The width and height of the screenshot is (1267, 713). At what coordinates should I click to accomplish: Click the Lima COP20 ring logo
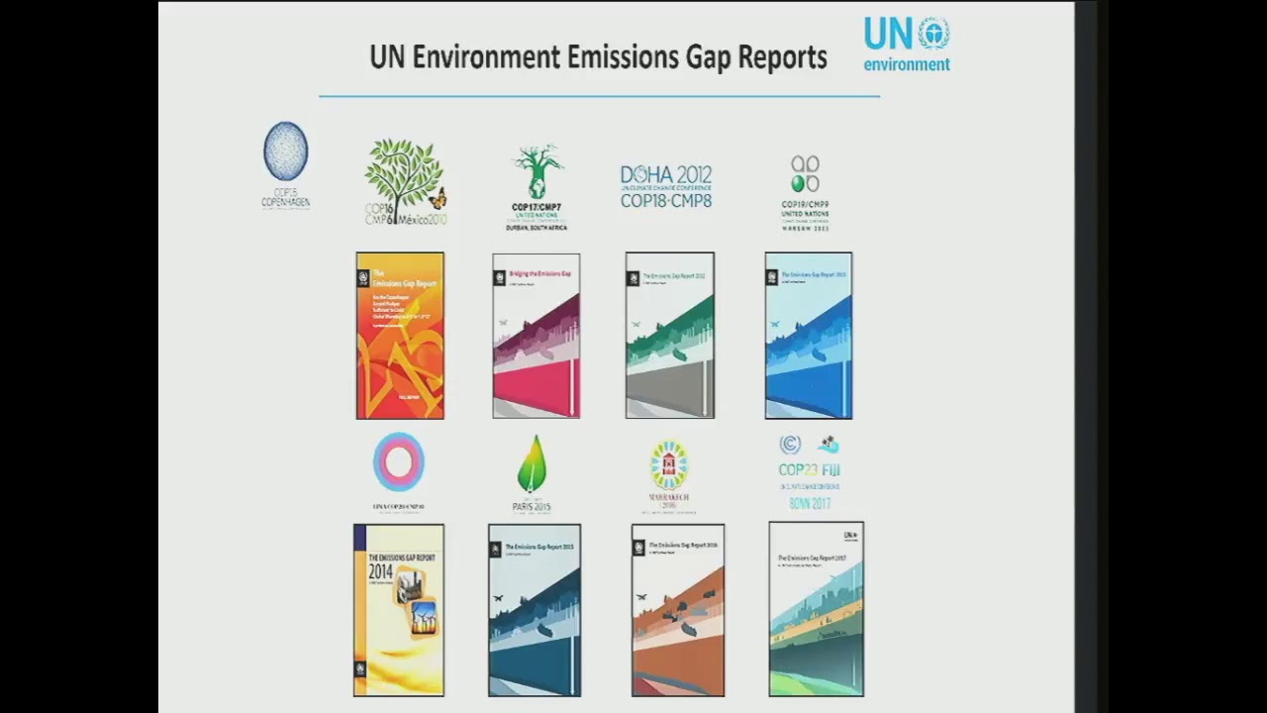pos(399,471)
